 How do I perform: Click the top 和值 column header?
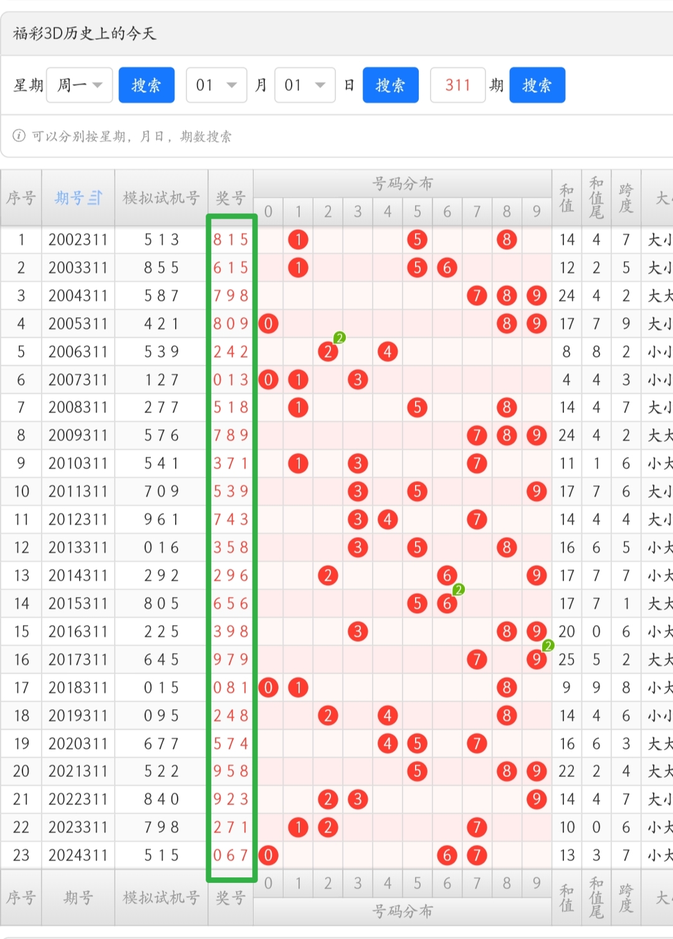click(566, 198)
